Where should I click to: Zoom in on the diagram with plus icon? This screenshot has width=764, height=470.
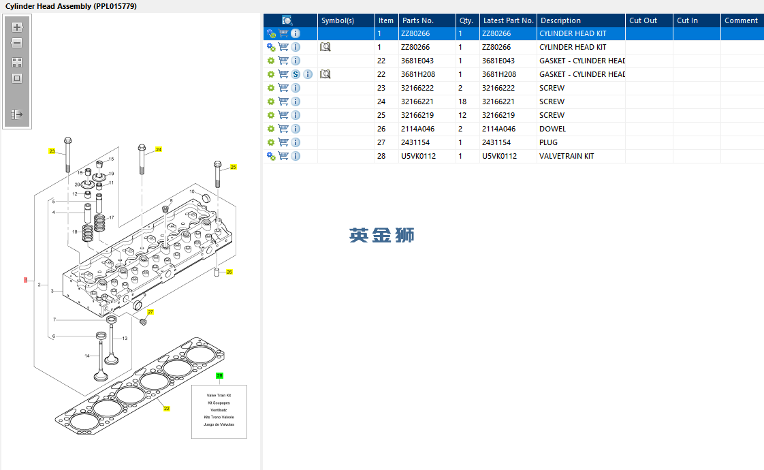pyautogui.click(x=17, y=27)
